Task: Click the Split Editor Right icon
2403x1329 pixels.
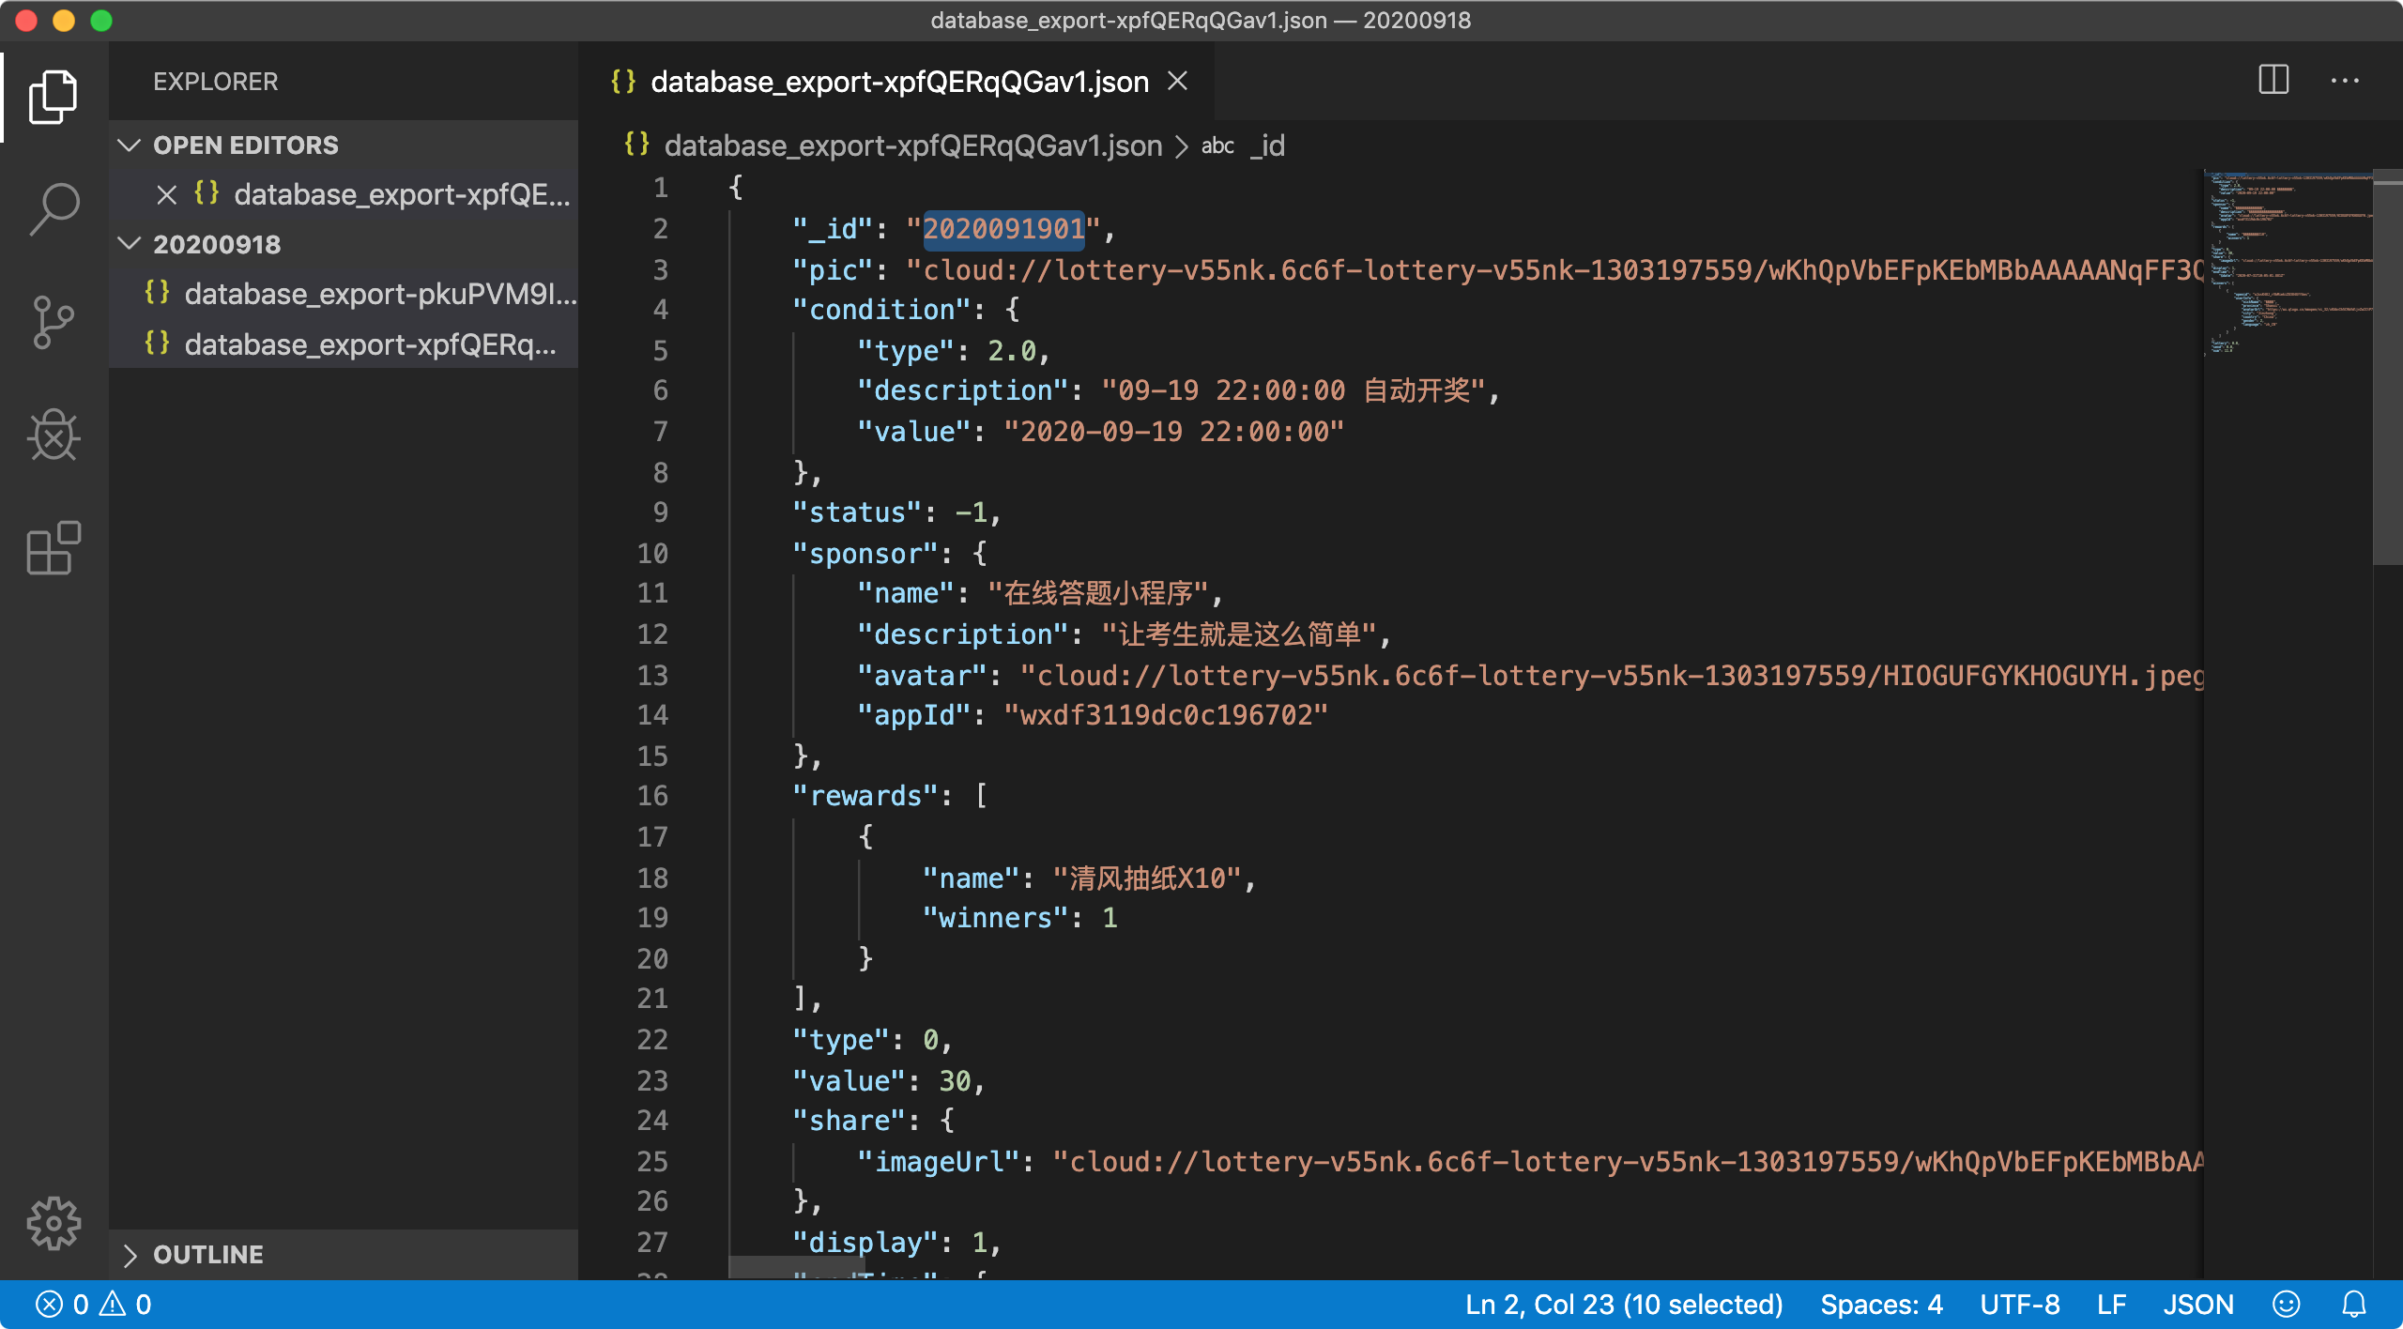Action: pyautogui.click(x=2273, y=81)
